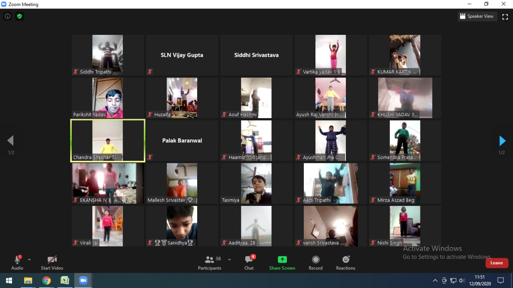Image resolution: width=513 pixels, height=288 pixels.
Task: Select KUMAR KARTIK video tile
Action: 405,55
